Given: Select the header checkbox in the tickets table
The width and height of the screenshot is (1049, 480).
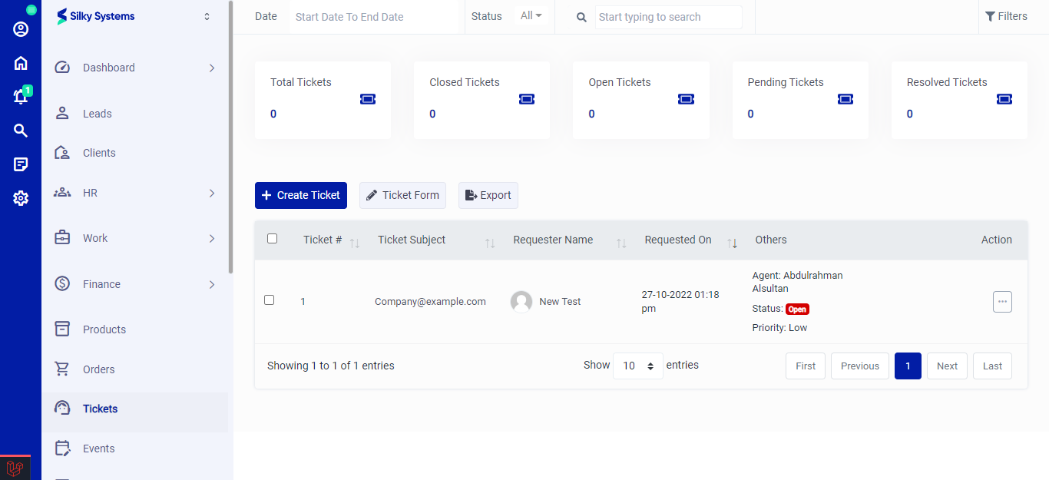Looking at the screenshot, I should (272, 239).
